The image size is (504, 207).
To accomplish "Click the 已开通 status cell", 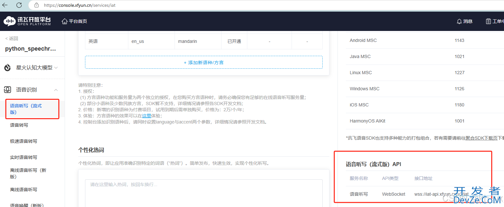I will coord(234,41).
